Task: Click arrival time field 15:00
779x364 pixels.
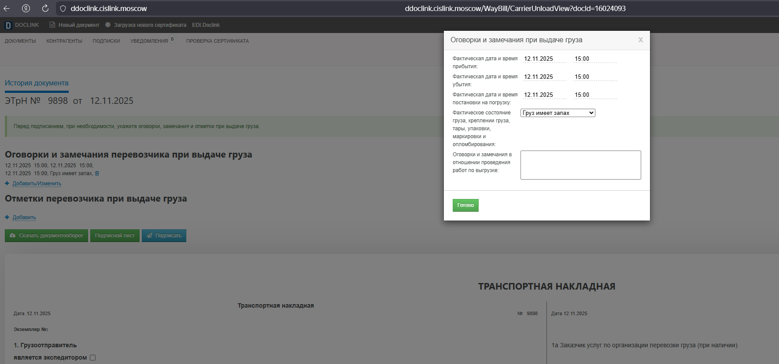Action: coord(595,59)
